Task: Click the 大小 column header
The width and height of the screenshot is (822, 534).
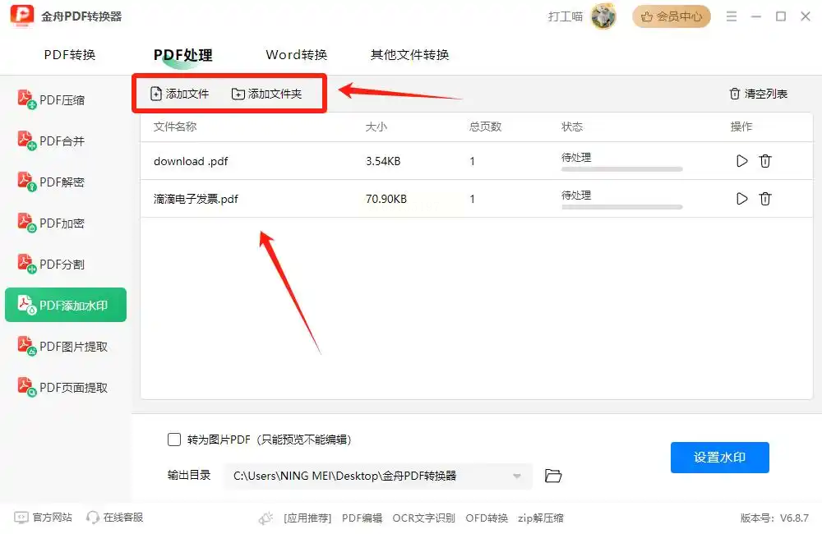Action: (x=376, y=127)
